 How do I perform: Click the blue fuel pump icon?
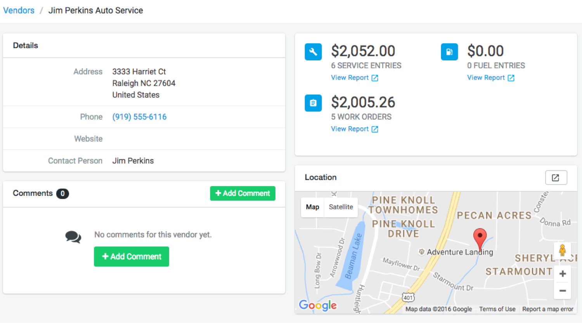pos(449,52)
